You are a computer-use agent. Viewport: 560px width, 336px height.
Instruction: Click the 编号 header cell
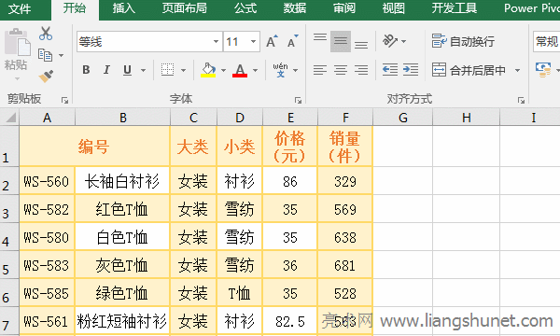tap(94, 146)
